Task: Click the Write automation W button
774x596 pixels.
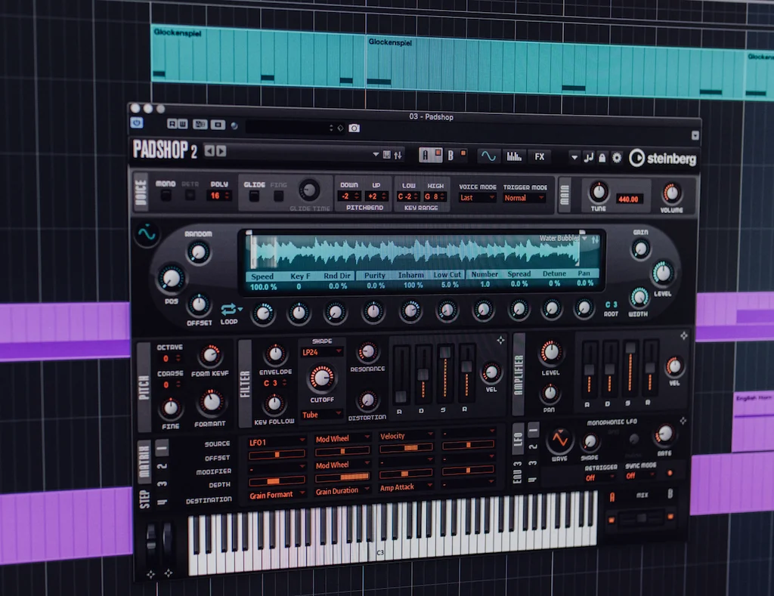Action: click(181, 124)
